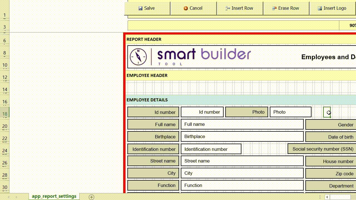Click the white Street name field box
The height and width of the screenshot is (200, 356).
pos(242,161)
